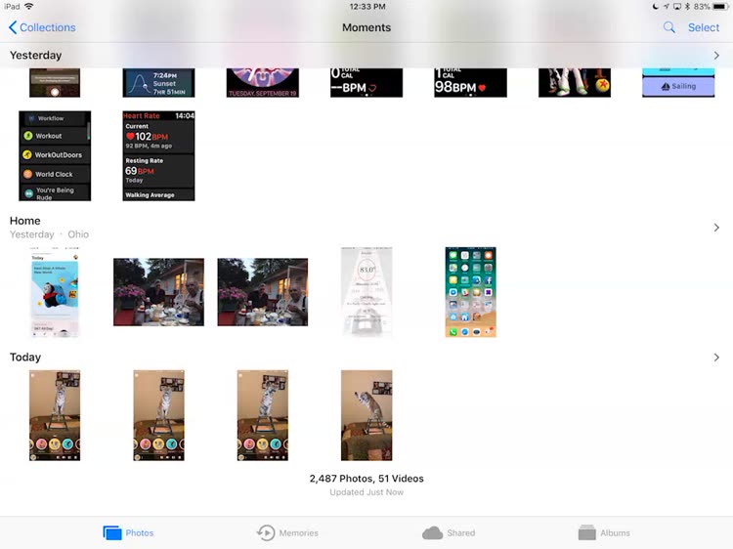Open the Sunset 7:24PM watch face thumbnail
The height and width of the screenshot is (549, 733).
click(158, 83)
